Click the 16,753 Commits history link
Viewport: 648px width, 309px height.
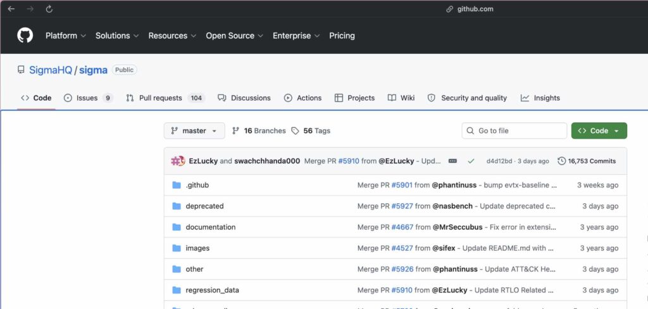coord(587,161)
